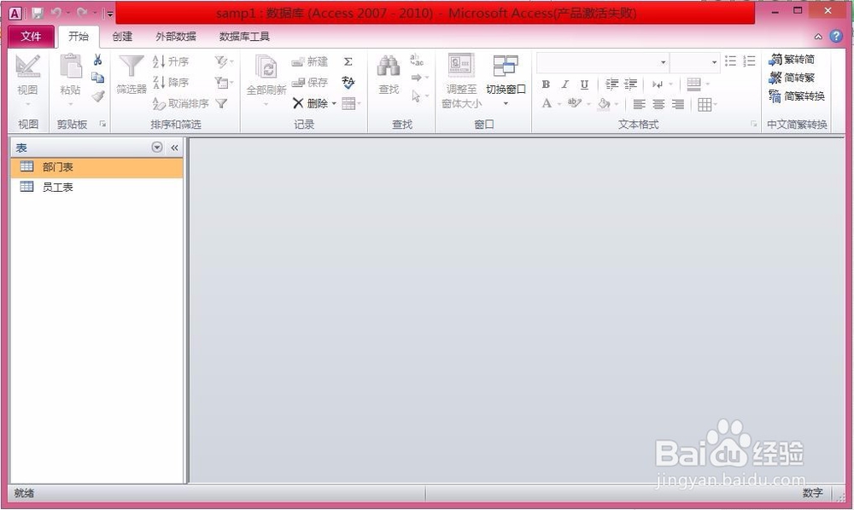Click 繁转简 convert to simplified
Image resolution: width=854 pixels, height=510 pixels.
(x=792, y=59)
